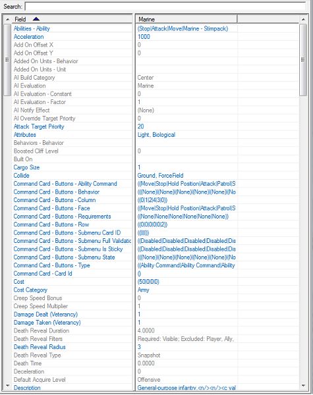
Task: Select AI Override Target Priority field
Action: pyautogui.click(x=72, y=118)
